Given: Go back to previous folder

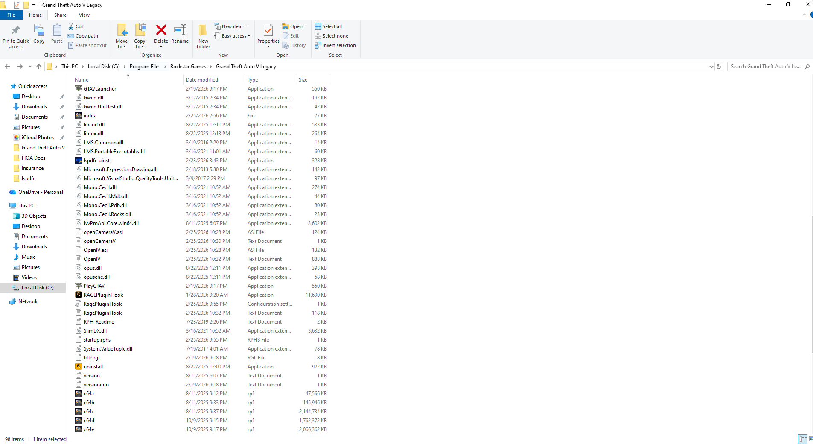Looking at the screenshot, I should [7, 67].
